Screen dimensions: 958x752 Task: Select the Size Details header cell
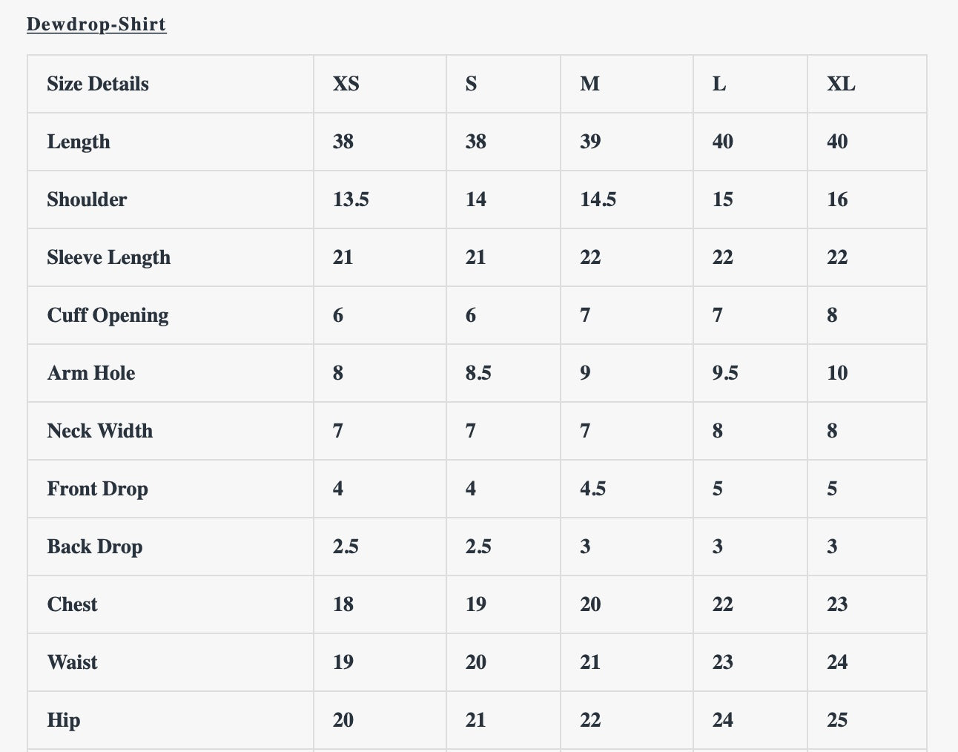[x=98, y=84]
